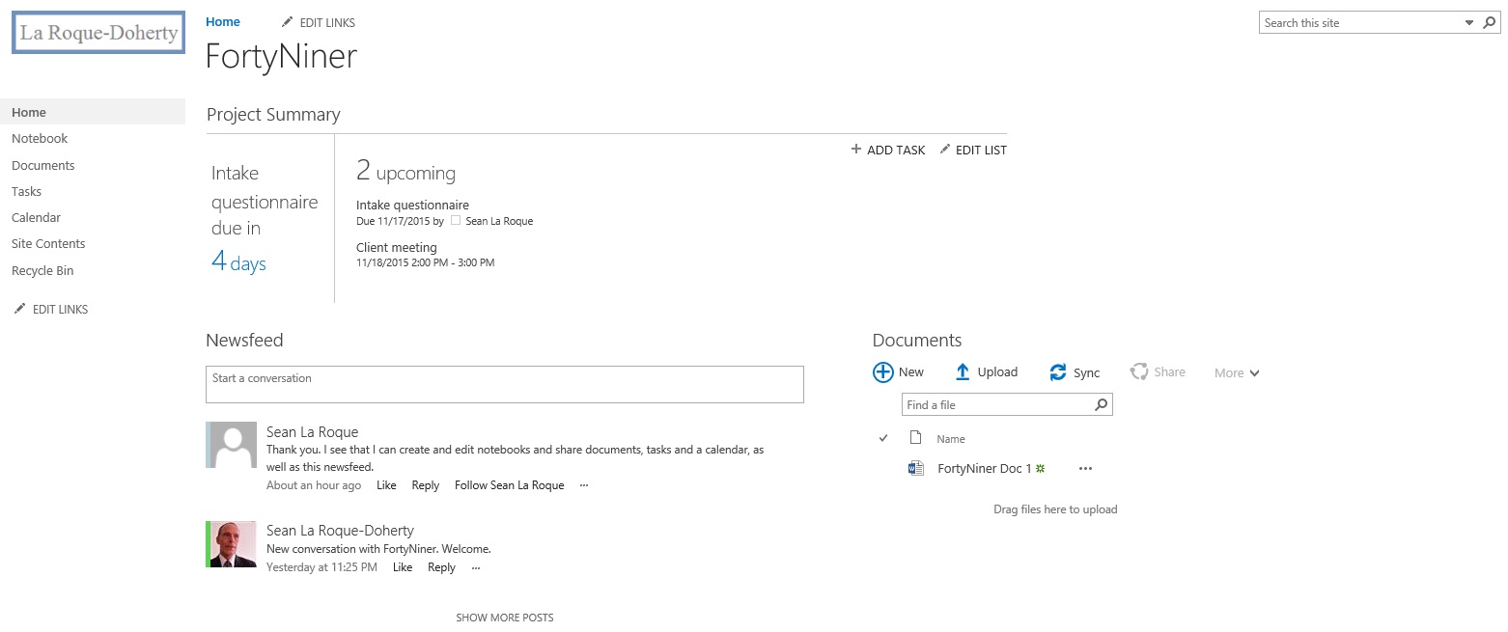
Task: Click SHOW MORE POSTS
Action: [505, 618]
